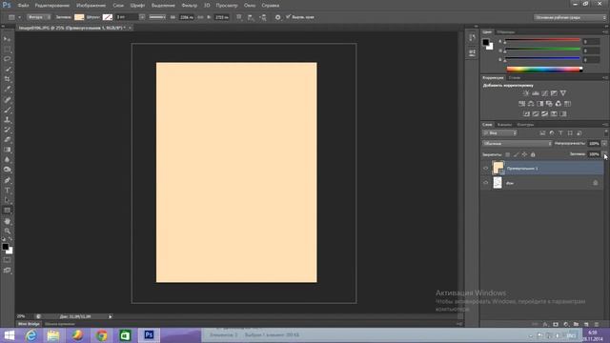Toggle Quick Mask mode icon
Image resolution: width=610 pixels, height=343 pixels.
(x=7, y=260)
